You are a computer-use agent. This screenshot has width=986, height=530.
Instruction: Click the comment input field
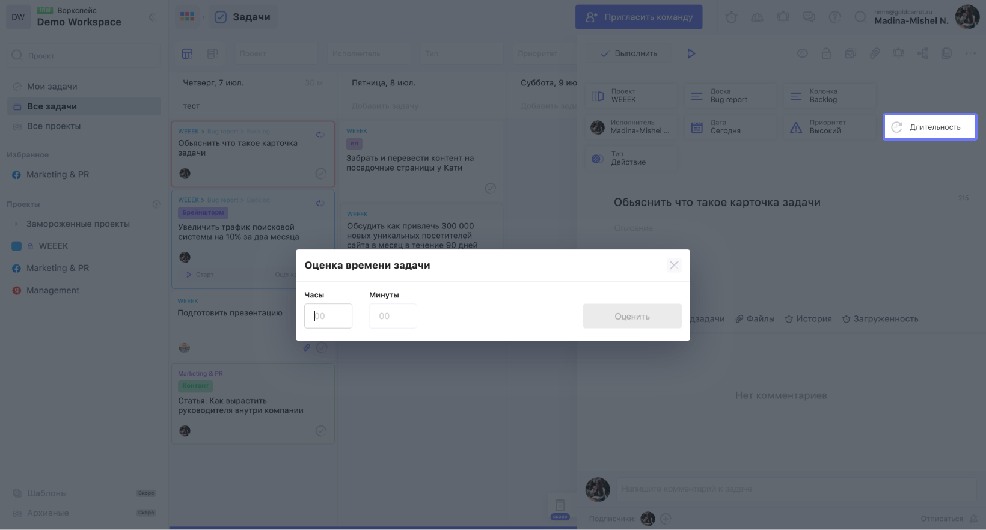coord(796,489)
